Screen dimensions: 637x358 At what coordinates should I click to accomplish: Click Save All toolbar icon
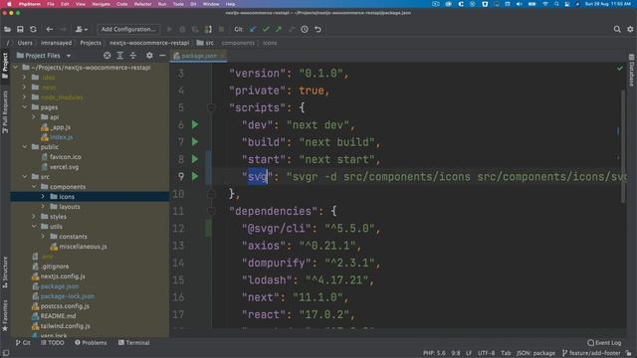tap(20, 29)
